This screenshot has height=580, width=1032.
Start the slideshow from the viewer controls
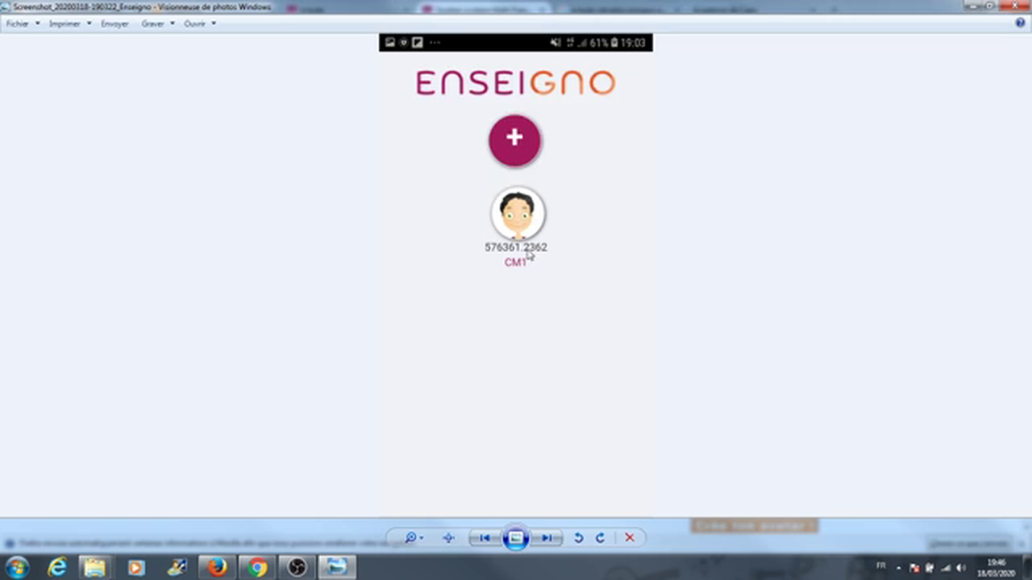[515, 537]
